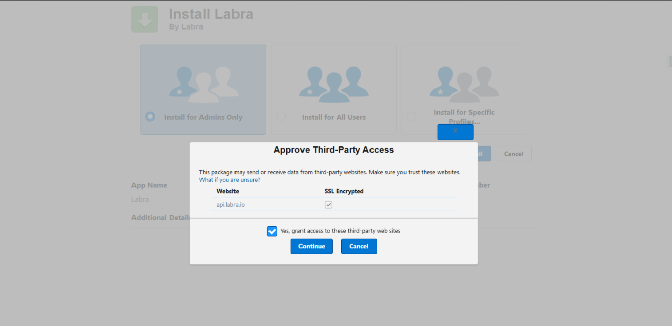
Task: Click the people icon above Install for Admins Only
Action: pyautogui.click(x=204, y=84)
